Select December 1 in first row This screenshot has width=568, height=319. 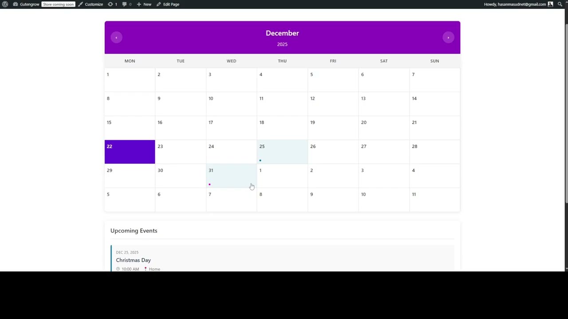(x=130, y=80)
